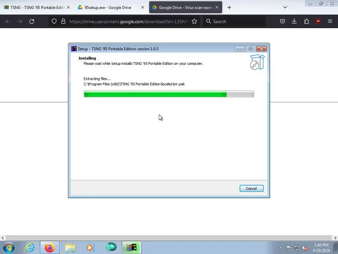Open the clock showing 1:40 PM
This screenshot has width=338, height=254.
tap(321, 248)
